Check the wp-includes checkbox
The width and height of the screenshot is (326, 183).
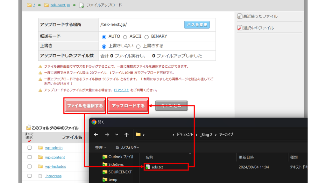[30, 166]
